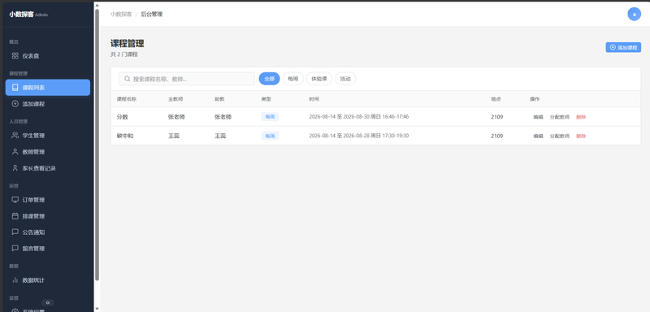Open 公告通知 in sidebar
This screenshot has height=312, width=650.
[48, 232]
